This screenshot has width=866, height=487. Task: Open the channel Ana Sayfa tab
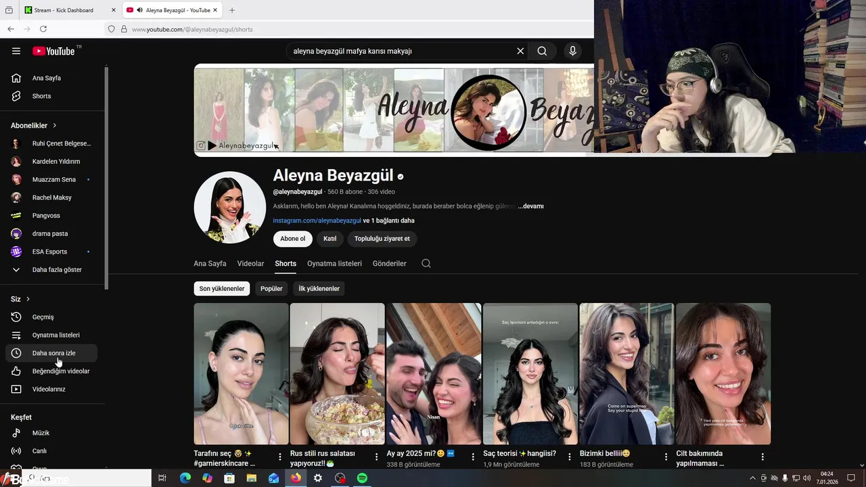pyautogui.click(x=210, y=264)
